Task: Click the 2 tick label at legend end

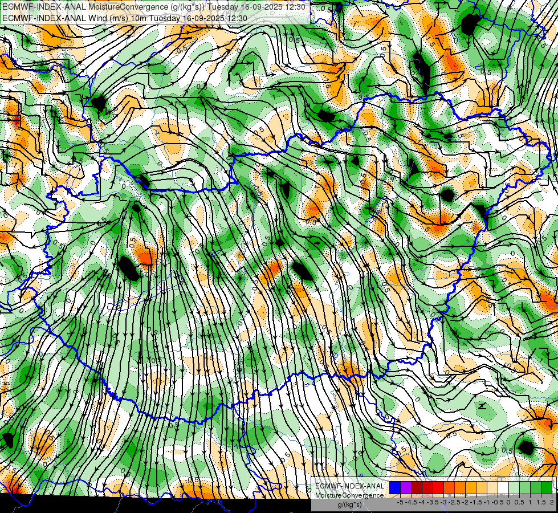Action: 552,502
